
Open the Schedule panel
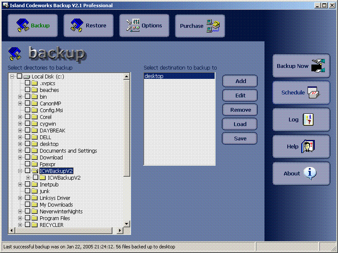coord(301,92)
